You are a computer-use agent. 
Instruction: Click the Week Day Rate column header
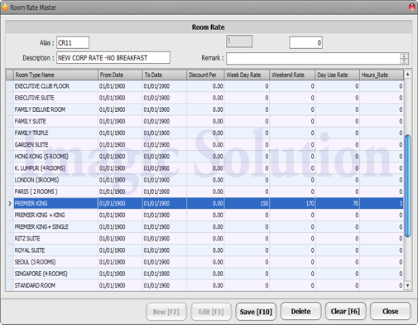coord(247,75)
